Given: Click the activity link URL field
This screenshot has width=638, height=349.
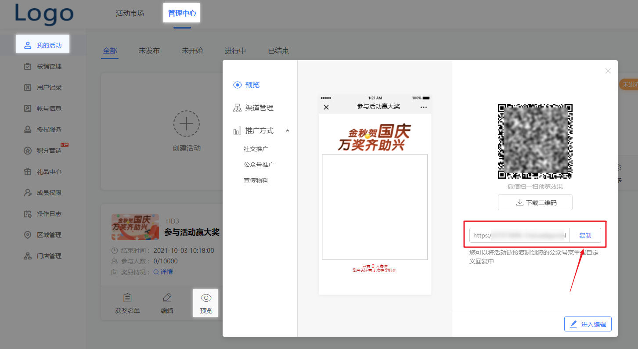Looking at the screenshot, I should [x=519, y=235].
